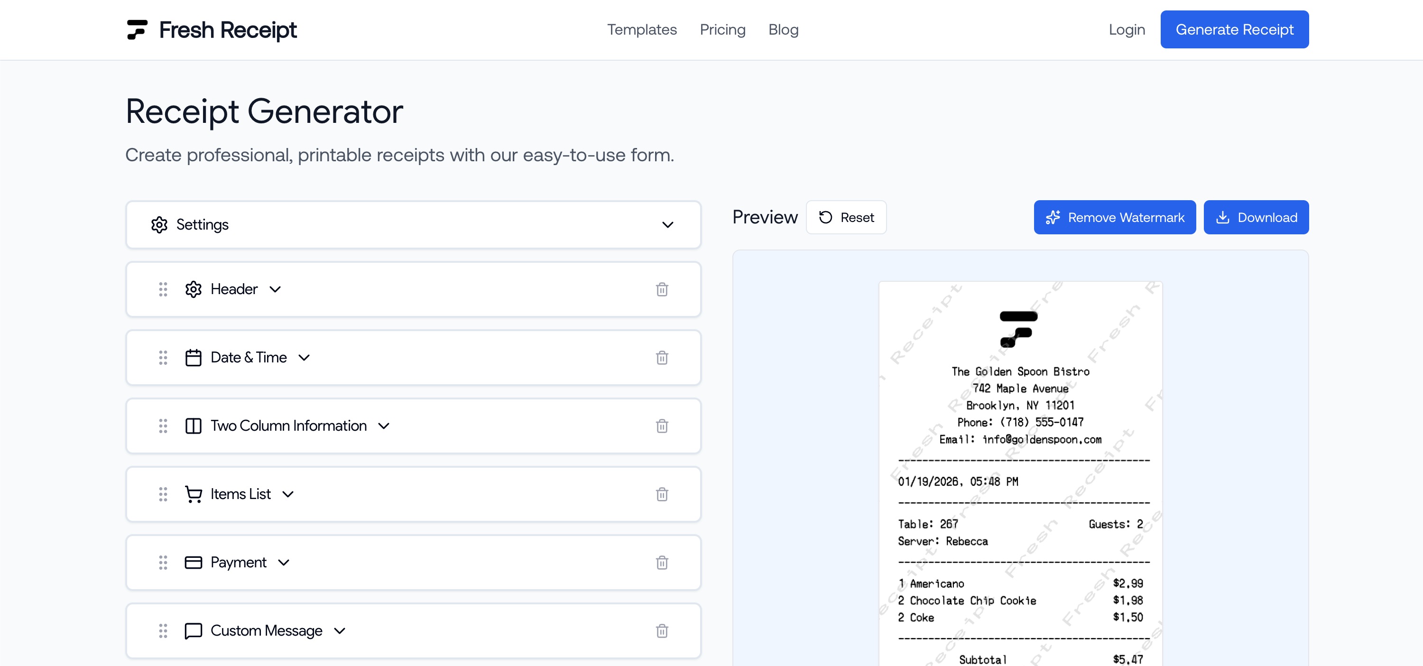
Task: Go to the Pricing page
Action: 722,30
